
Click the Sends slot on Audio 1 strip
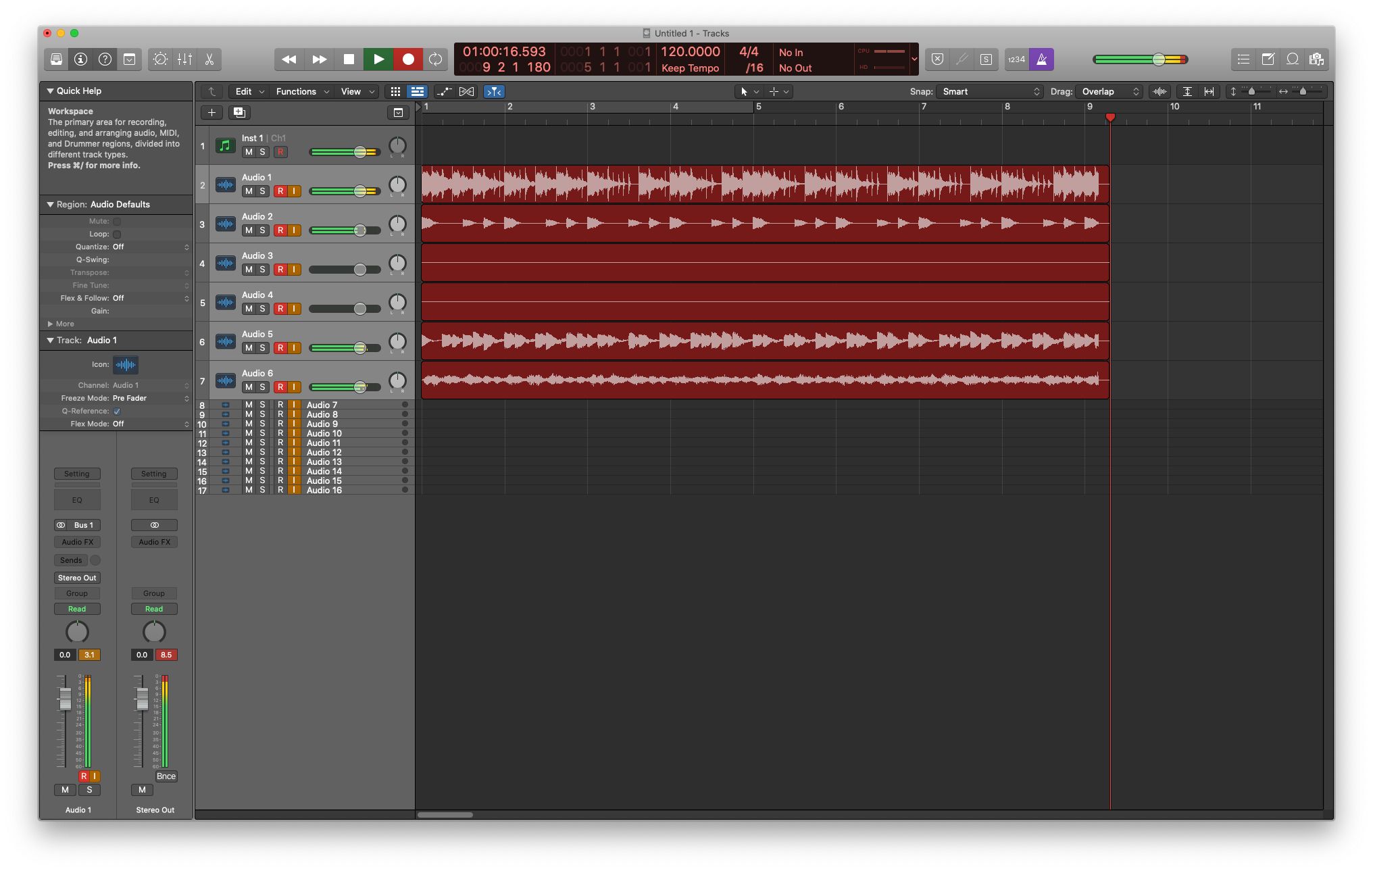point(71,560)
